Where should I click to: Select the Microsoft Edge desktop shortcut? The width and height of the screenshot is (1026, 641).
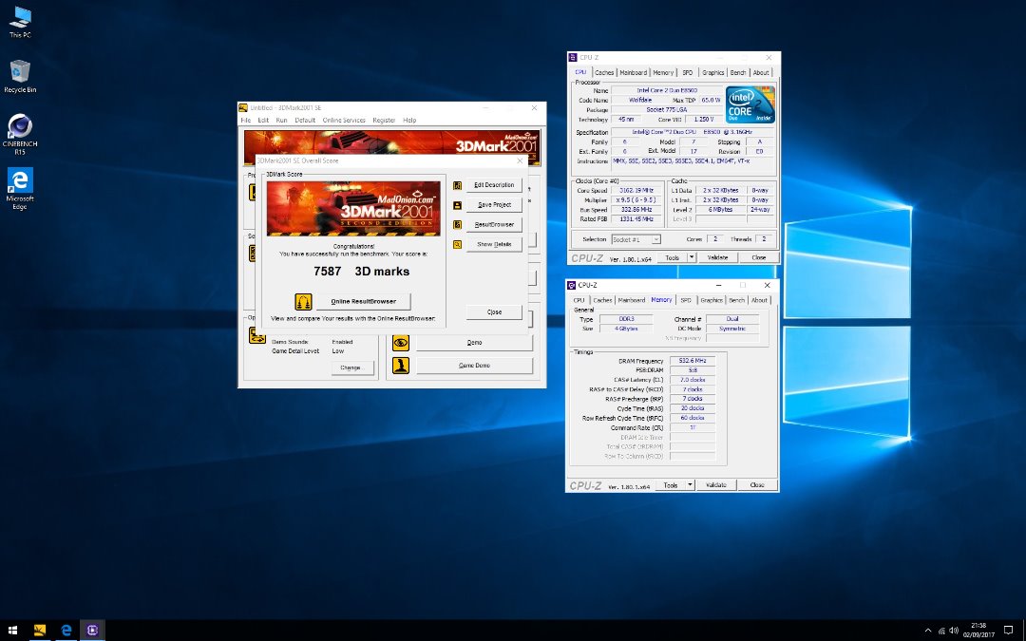coord(20,188)
